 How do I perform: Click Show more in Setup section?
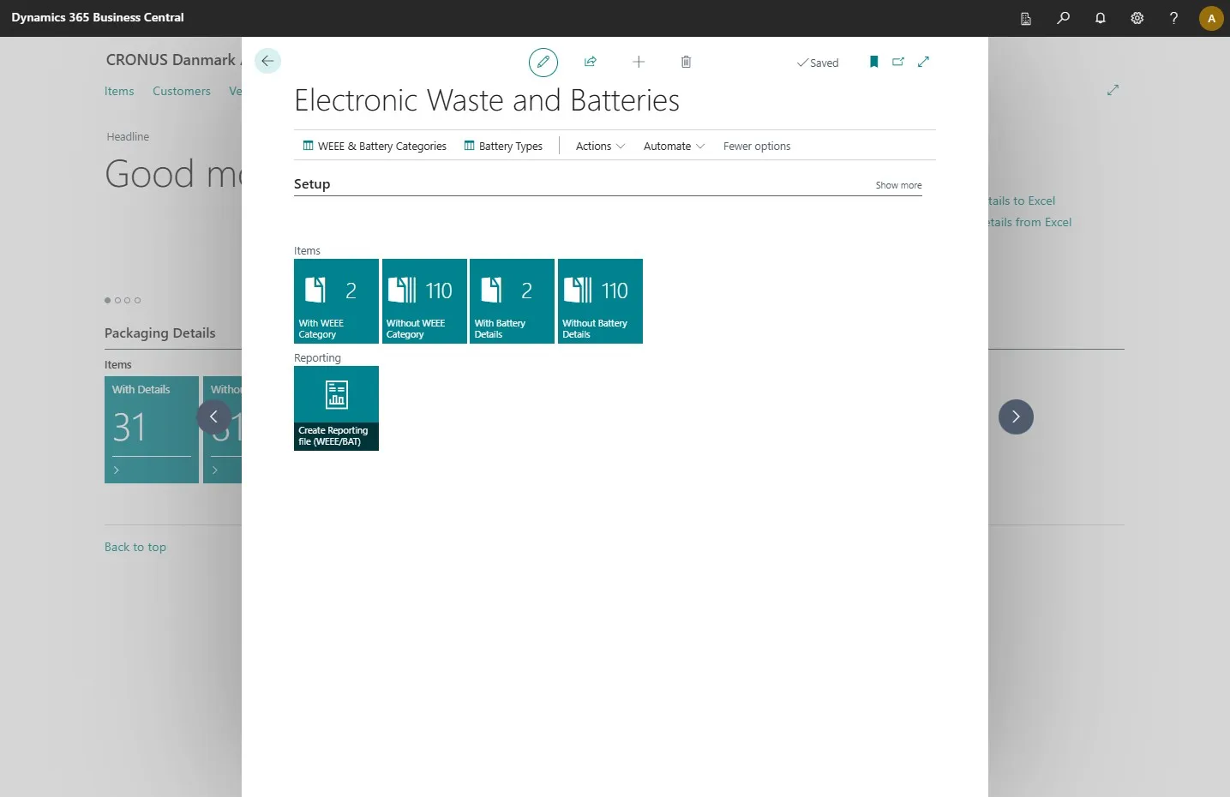pyautogui.click(x=898, y=185)
